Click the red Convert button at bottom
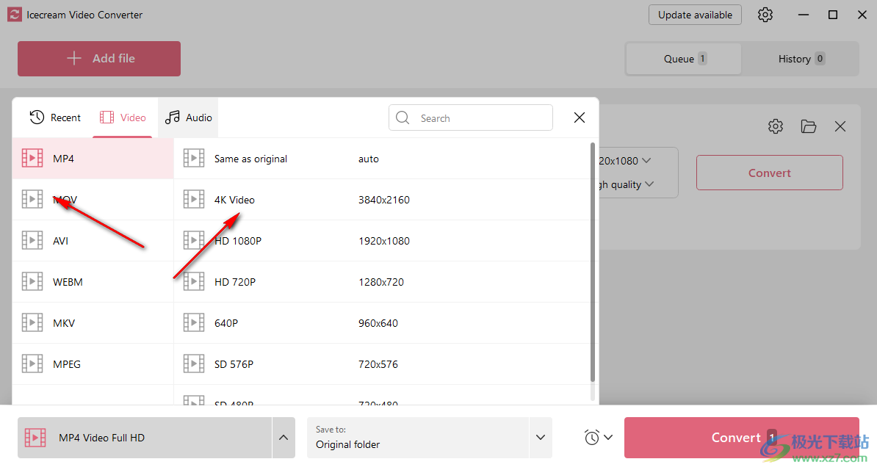Image resolution: width=877 pixels, height=470 pixels. 741,438
